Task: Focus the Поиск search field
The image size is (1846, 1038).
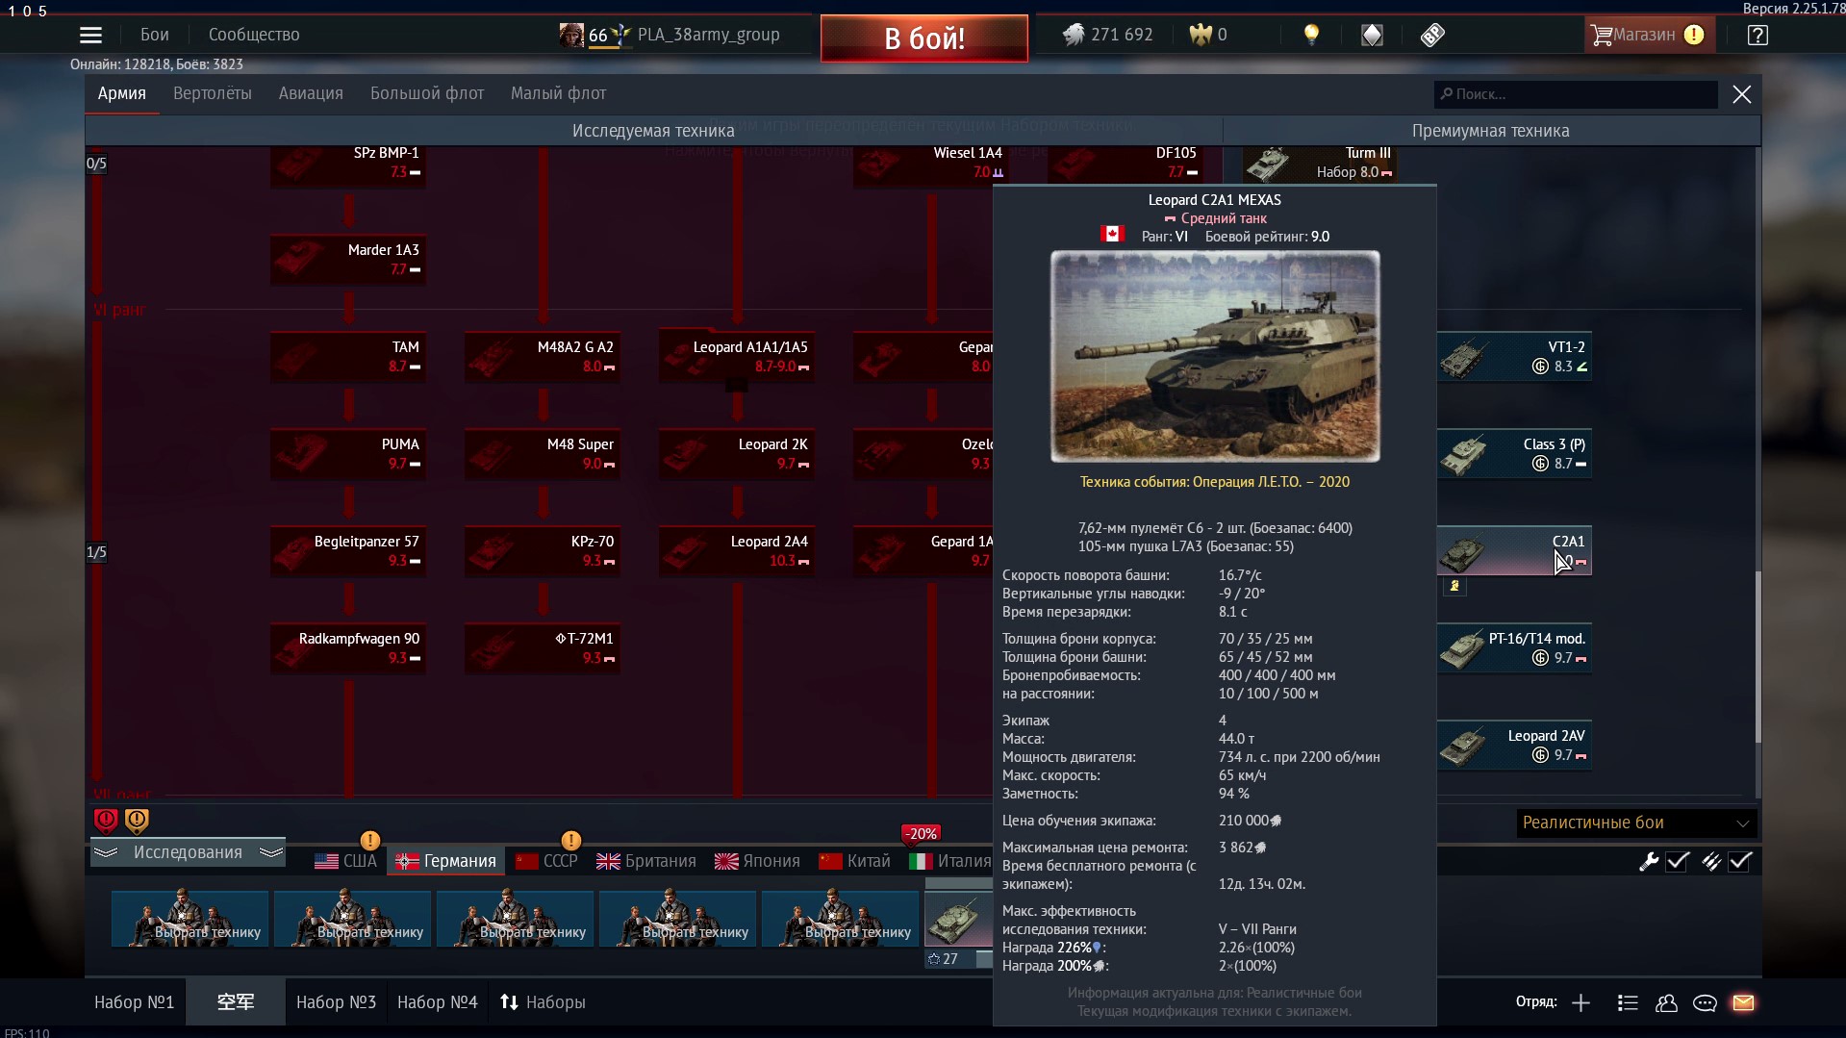Action: point(1576,94)
